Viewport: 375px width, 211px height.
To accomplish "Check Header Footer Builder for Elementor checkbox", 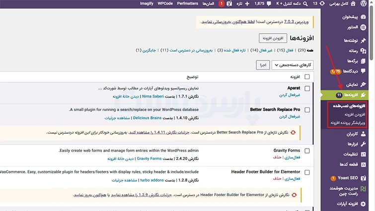I will (x=307, y=172).
